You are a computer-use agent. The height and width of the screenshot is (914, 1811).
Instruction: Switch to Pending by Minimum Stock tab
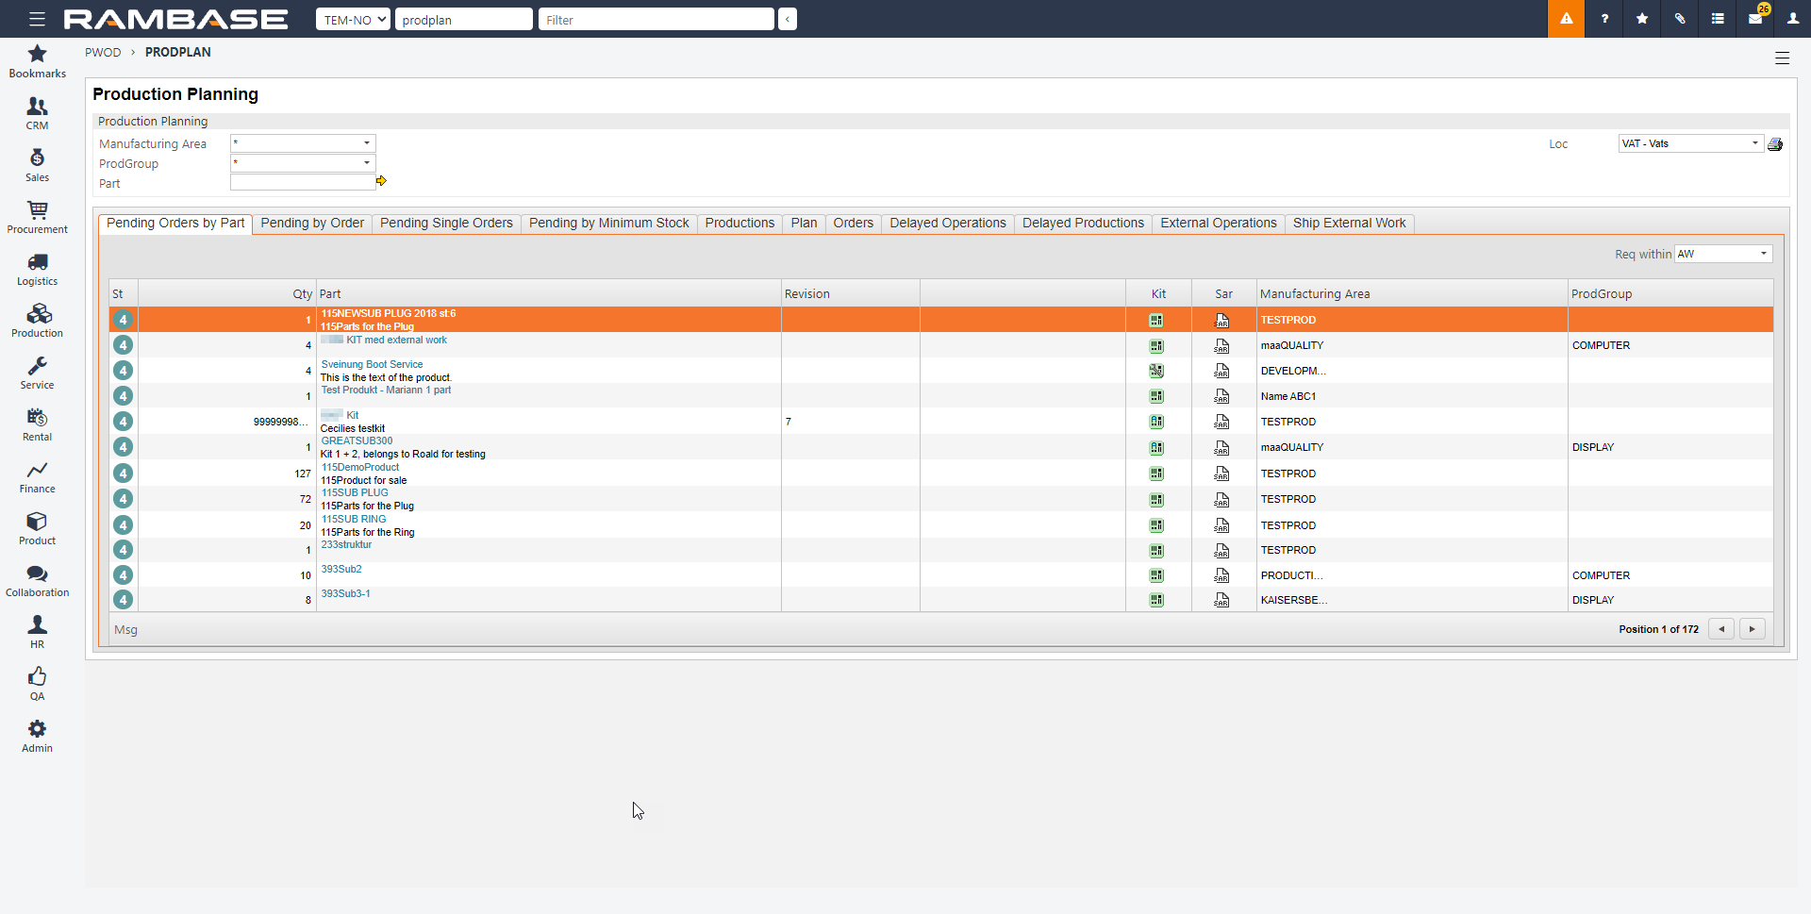tap(608, 224)
